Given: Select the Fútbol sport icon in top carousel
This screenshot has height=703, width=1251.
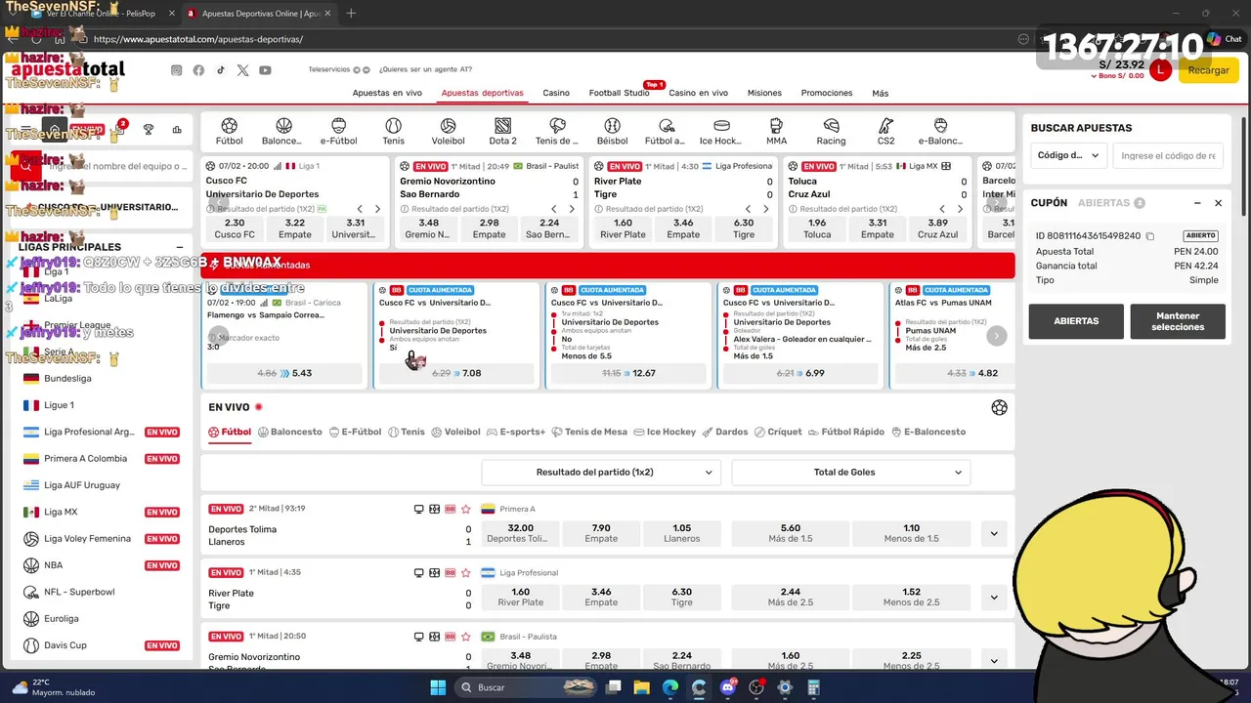Looking at the screenshot, I should [229, 132].
